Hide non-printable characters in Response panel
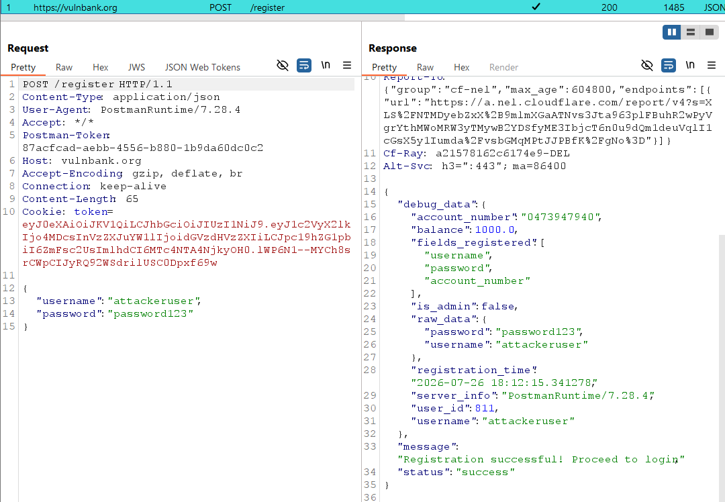 pyautogui.click(x=647, y=65)
